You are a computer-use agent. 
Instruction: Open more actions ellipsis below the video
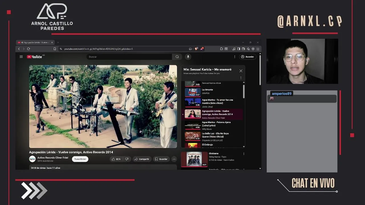(174, 159)
